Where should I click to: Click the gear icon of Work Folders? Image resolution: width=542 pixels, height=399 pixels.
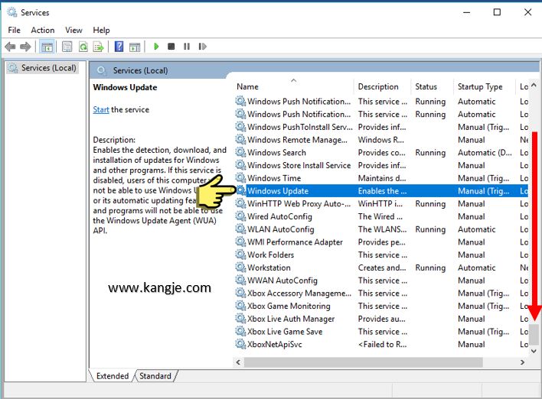click(240, 255)
